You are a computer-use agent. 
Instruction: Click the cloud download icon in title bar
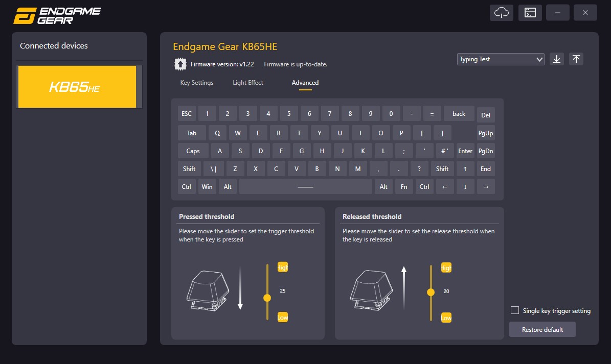pos(501,12)
